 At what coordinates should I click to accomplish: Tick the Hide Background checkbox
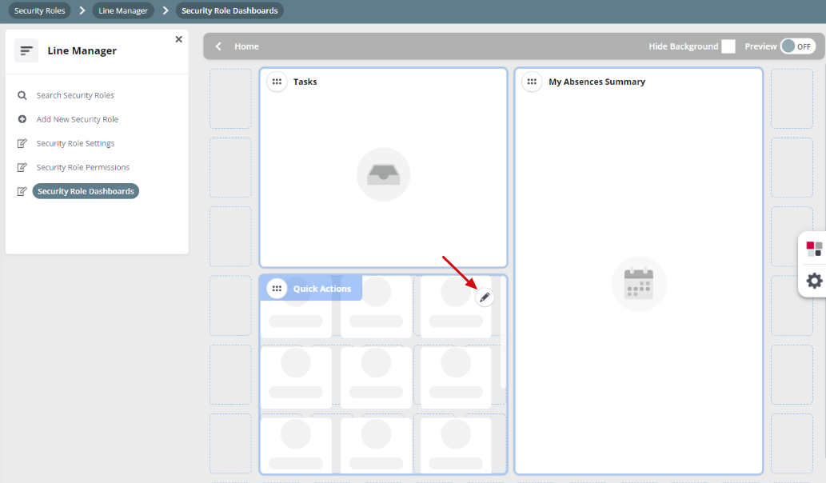(728, 46)
